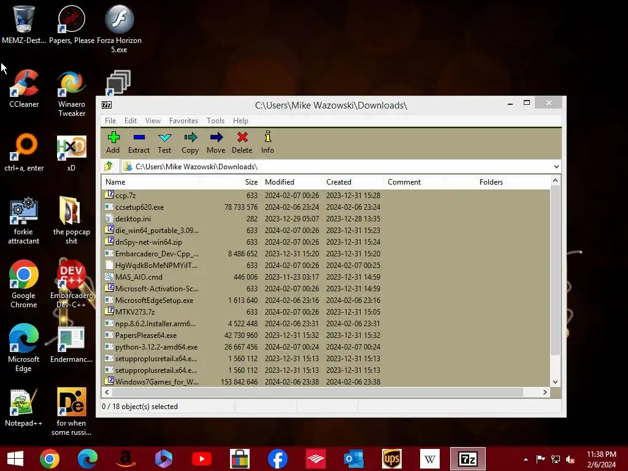Open YouTube from the taskbar

click(201, 459)
